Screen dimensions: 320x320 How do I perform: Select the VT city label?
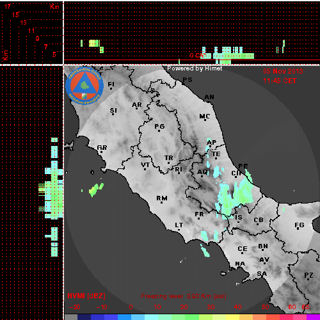pyautogui.click(x=145, y=165)
